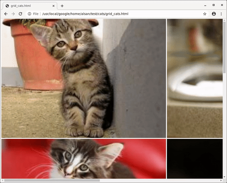Open a new tab with the plus button

(x=62, y=6)
